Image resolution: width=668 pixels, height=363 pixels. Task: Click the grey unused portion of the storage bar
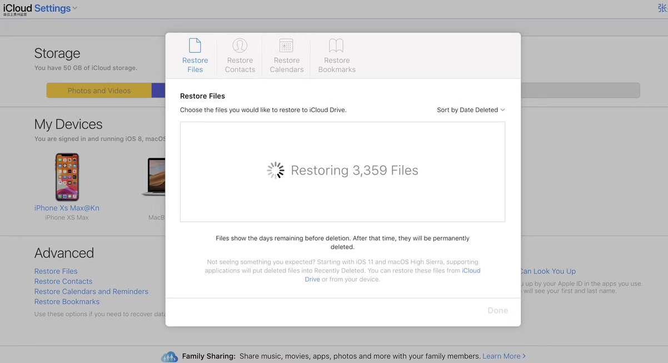[580, 91]
